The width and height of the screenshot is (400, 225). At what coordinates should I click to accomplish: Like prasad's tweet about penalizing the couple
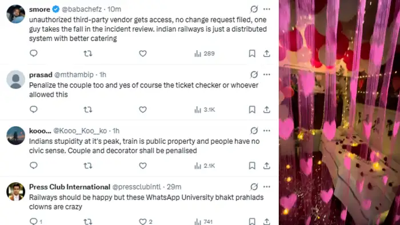point(143,110)
